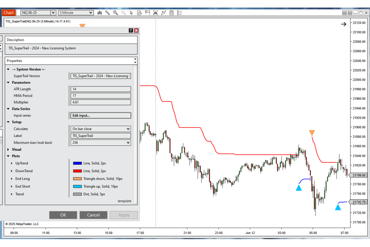Screen dimensions: 370x247
Task: Click the Cancel button
Action: [x=94, y=215]
